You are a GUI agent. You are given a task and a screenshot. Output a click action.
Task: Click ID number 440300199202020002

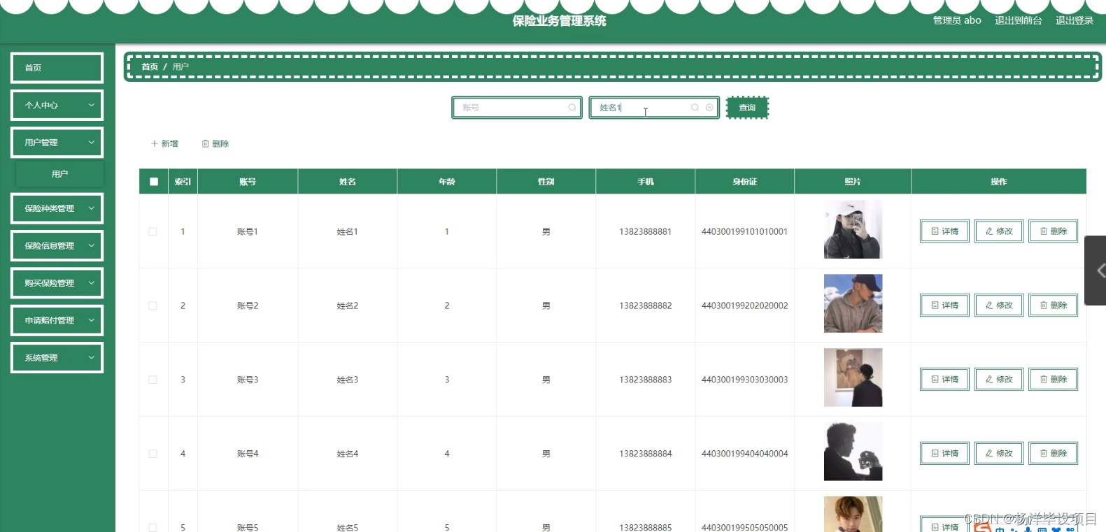(745, 305)
